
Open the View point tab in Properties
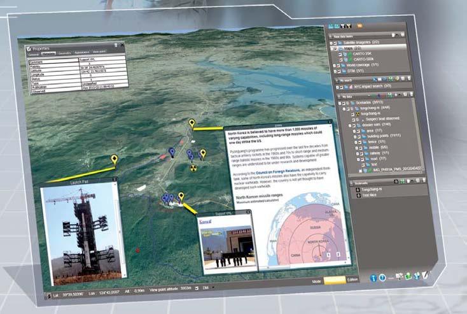point(99,52)
